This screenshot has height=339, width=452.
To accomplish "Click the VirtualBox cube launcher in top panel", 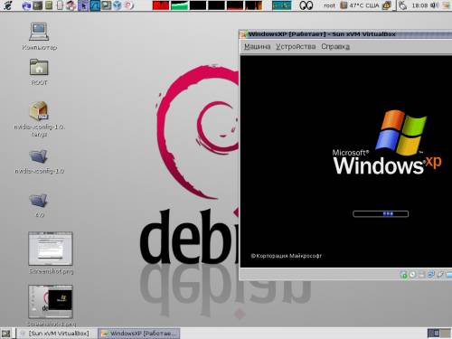I will tap(118, 5).
